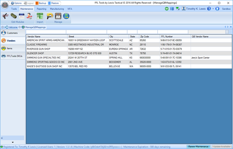Sort by the Zip Code column header
This screenshot has width=233, height=149.
[x=149, y=36]
